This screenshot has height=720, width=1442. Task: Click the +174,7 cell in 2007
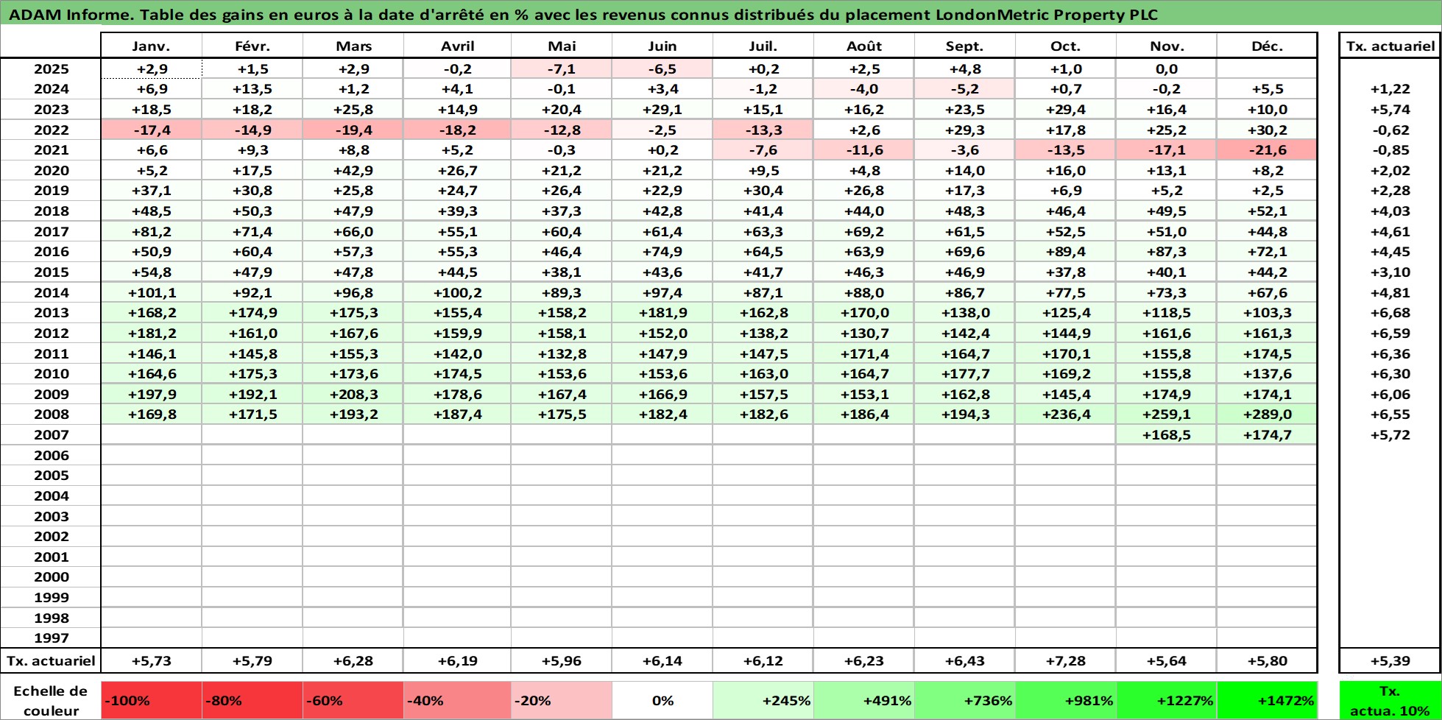1268,434
